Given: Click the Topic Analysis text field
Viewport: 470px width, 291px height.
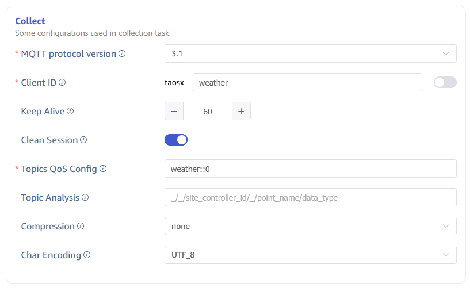Looking at the screenshot, I should coord(310,197).
